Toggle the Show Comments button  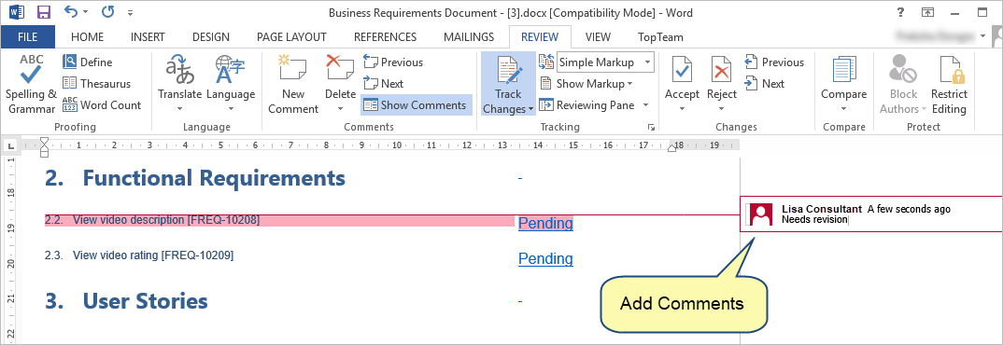[x=416, y=104]
